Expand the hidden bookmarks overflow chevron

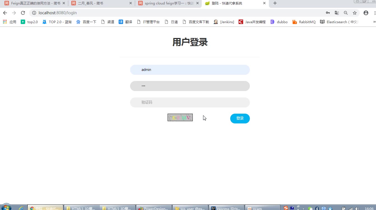coord(374,22)
